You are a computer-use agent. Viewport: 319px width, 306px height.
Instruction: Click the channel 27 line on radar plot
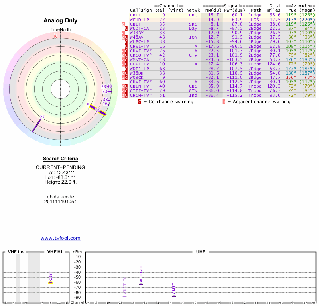point(37,124)
